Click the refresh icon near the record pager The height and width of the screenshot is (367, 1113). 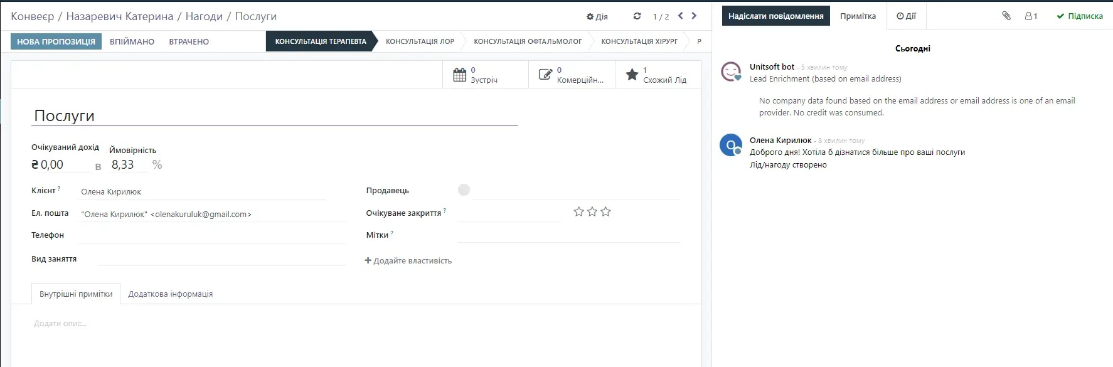click(637, 16)
